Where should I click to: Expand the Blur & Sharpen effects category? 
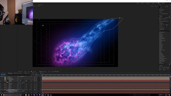click(159, 35)
